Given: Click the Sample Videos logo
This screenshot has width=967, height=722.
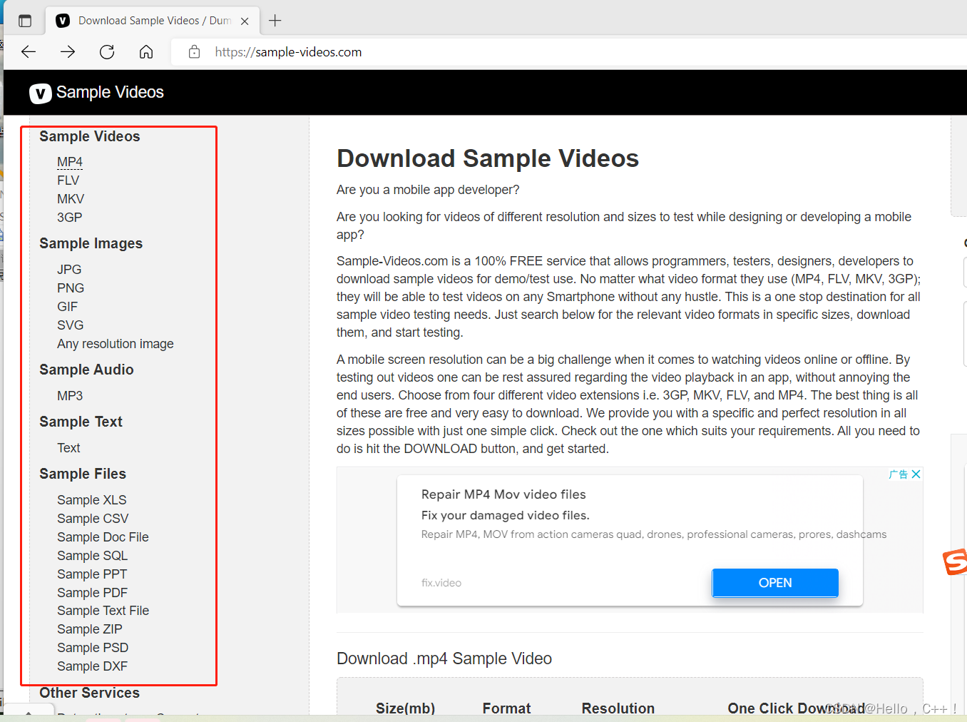Looking at the screenshot, I should (x=96, y=93).
